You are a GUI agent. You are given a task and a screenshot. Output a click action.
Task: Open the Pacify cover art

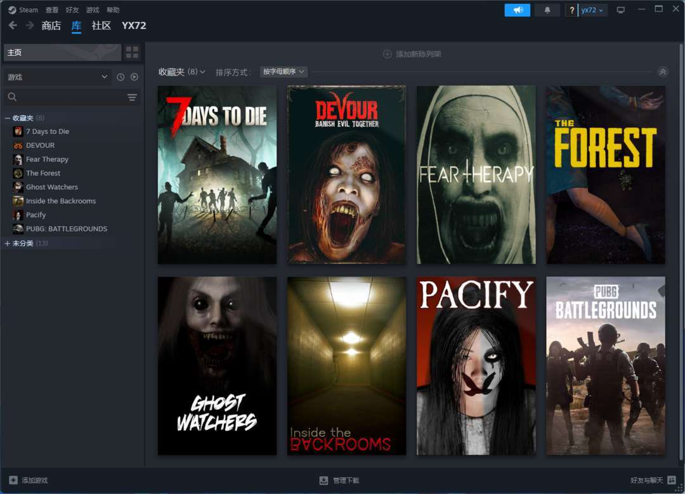click(476, 366)
